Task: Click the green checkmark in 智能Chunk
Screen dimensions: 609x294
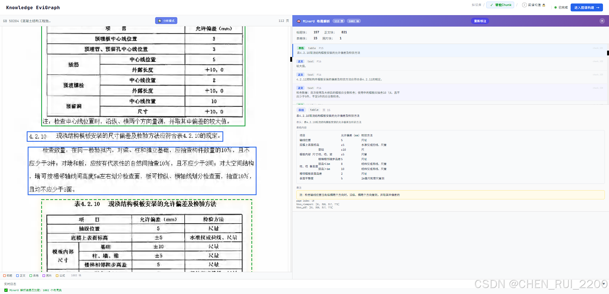Action: (492, 5)
